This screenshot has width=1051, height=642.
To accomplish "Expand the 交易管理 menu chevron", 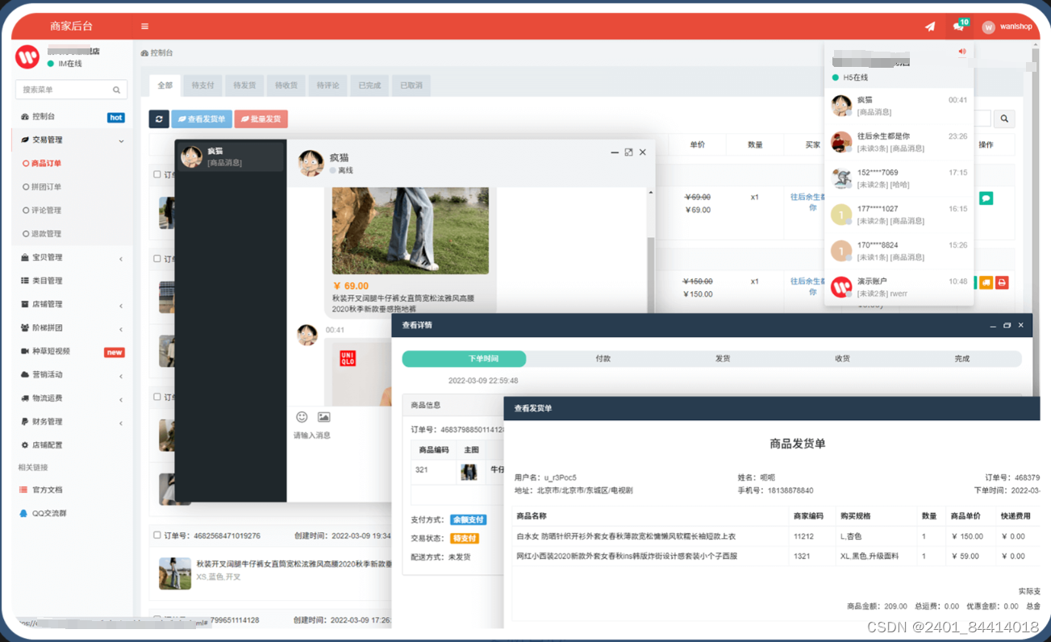I will (x=121, y=140).
